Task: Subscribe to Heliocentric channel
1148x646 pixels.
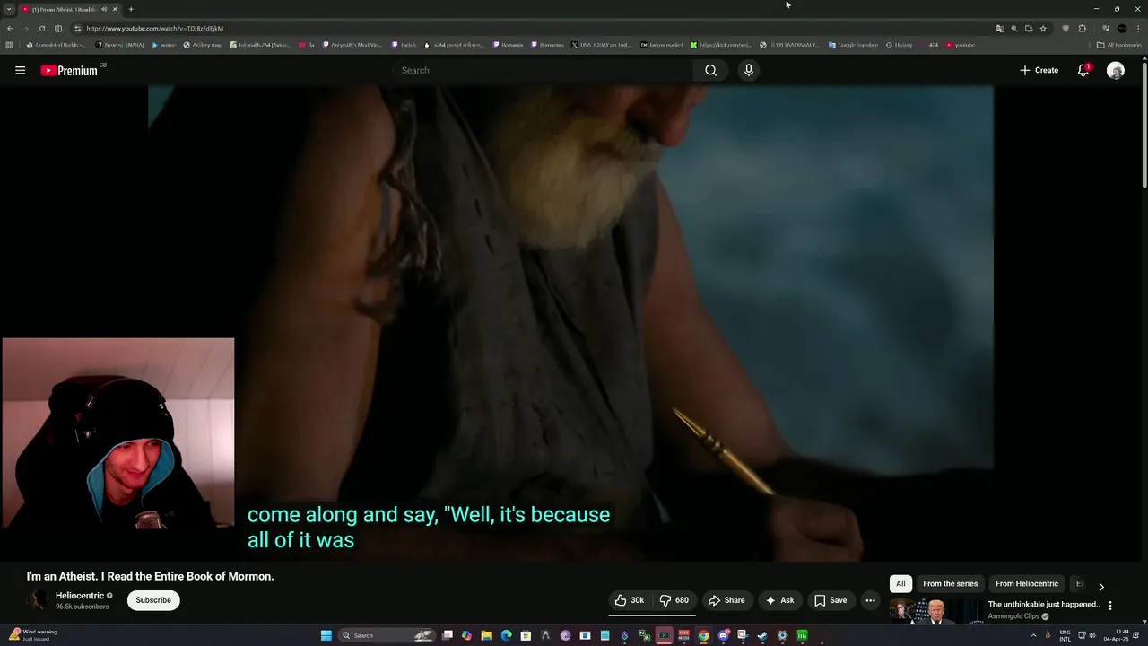Action: 153,600
